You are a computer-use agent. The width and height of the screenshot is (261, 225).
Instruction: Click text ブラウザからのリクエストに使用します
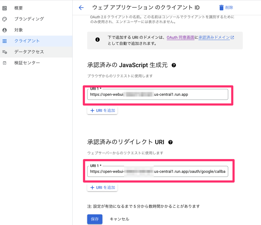(x=120, y=76)
